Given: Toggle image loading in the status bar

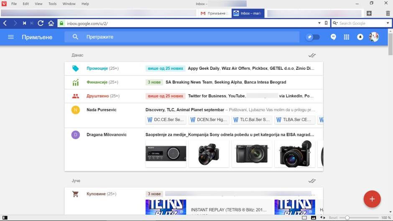Looking at the screenshot, I should (314, 218).
